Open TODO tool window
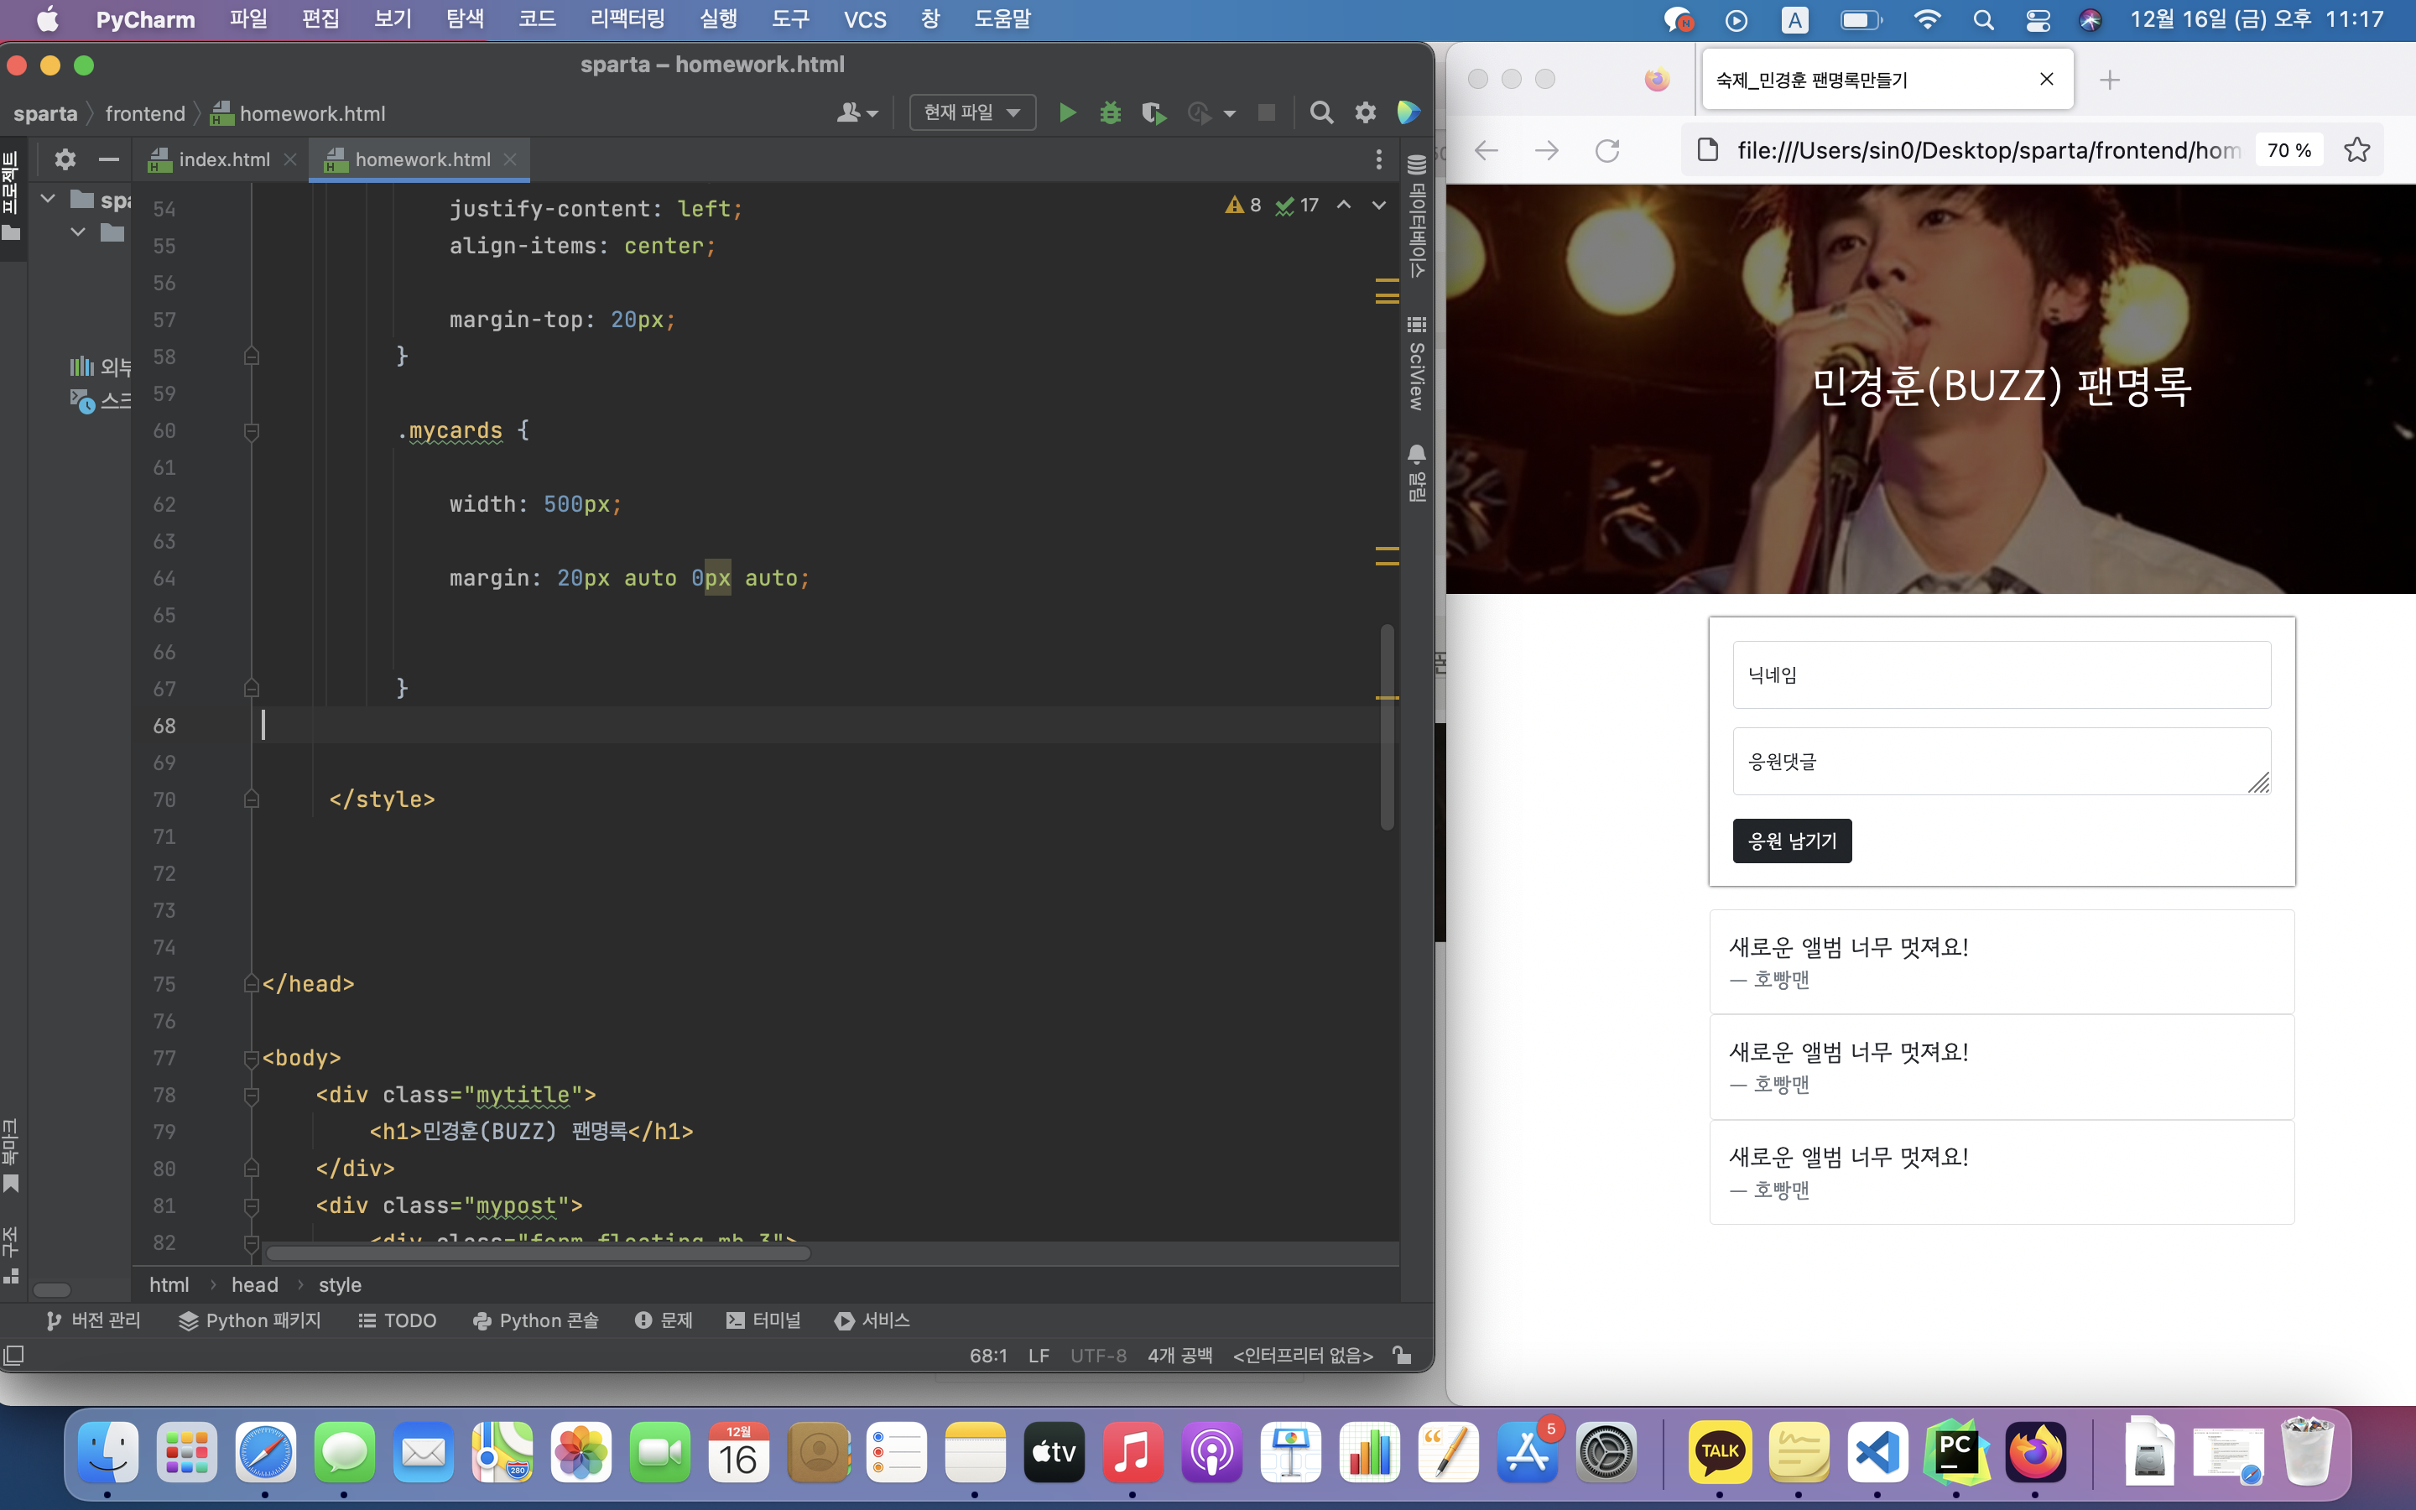2416x1510 pixels. click(x=398, y=1320)
